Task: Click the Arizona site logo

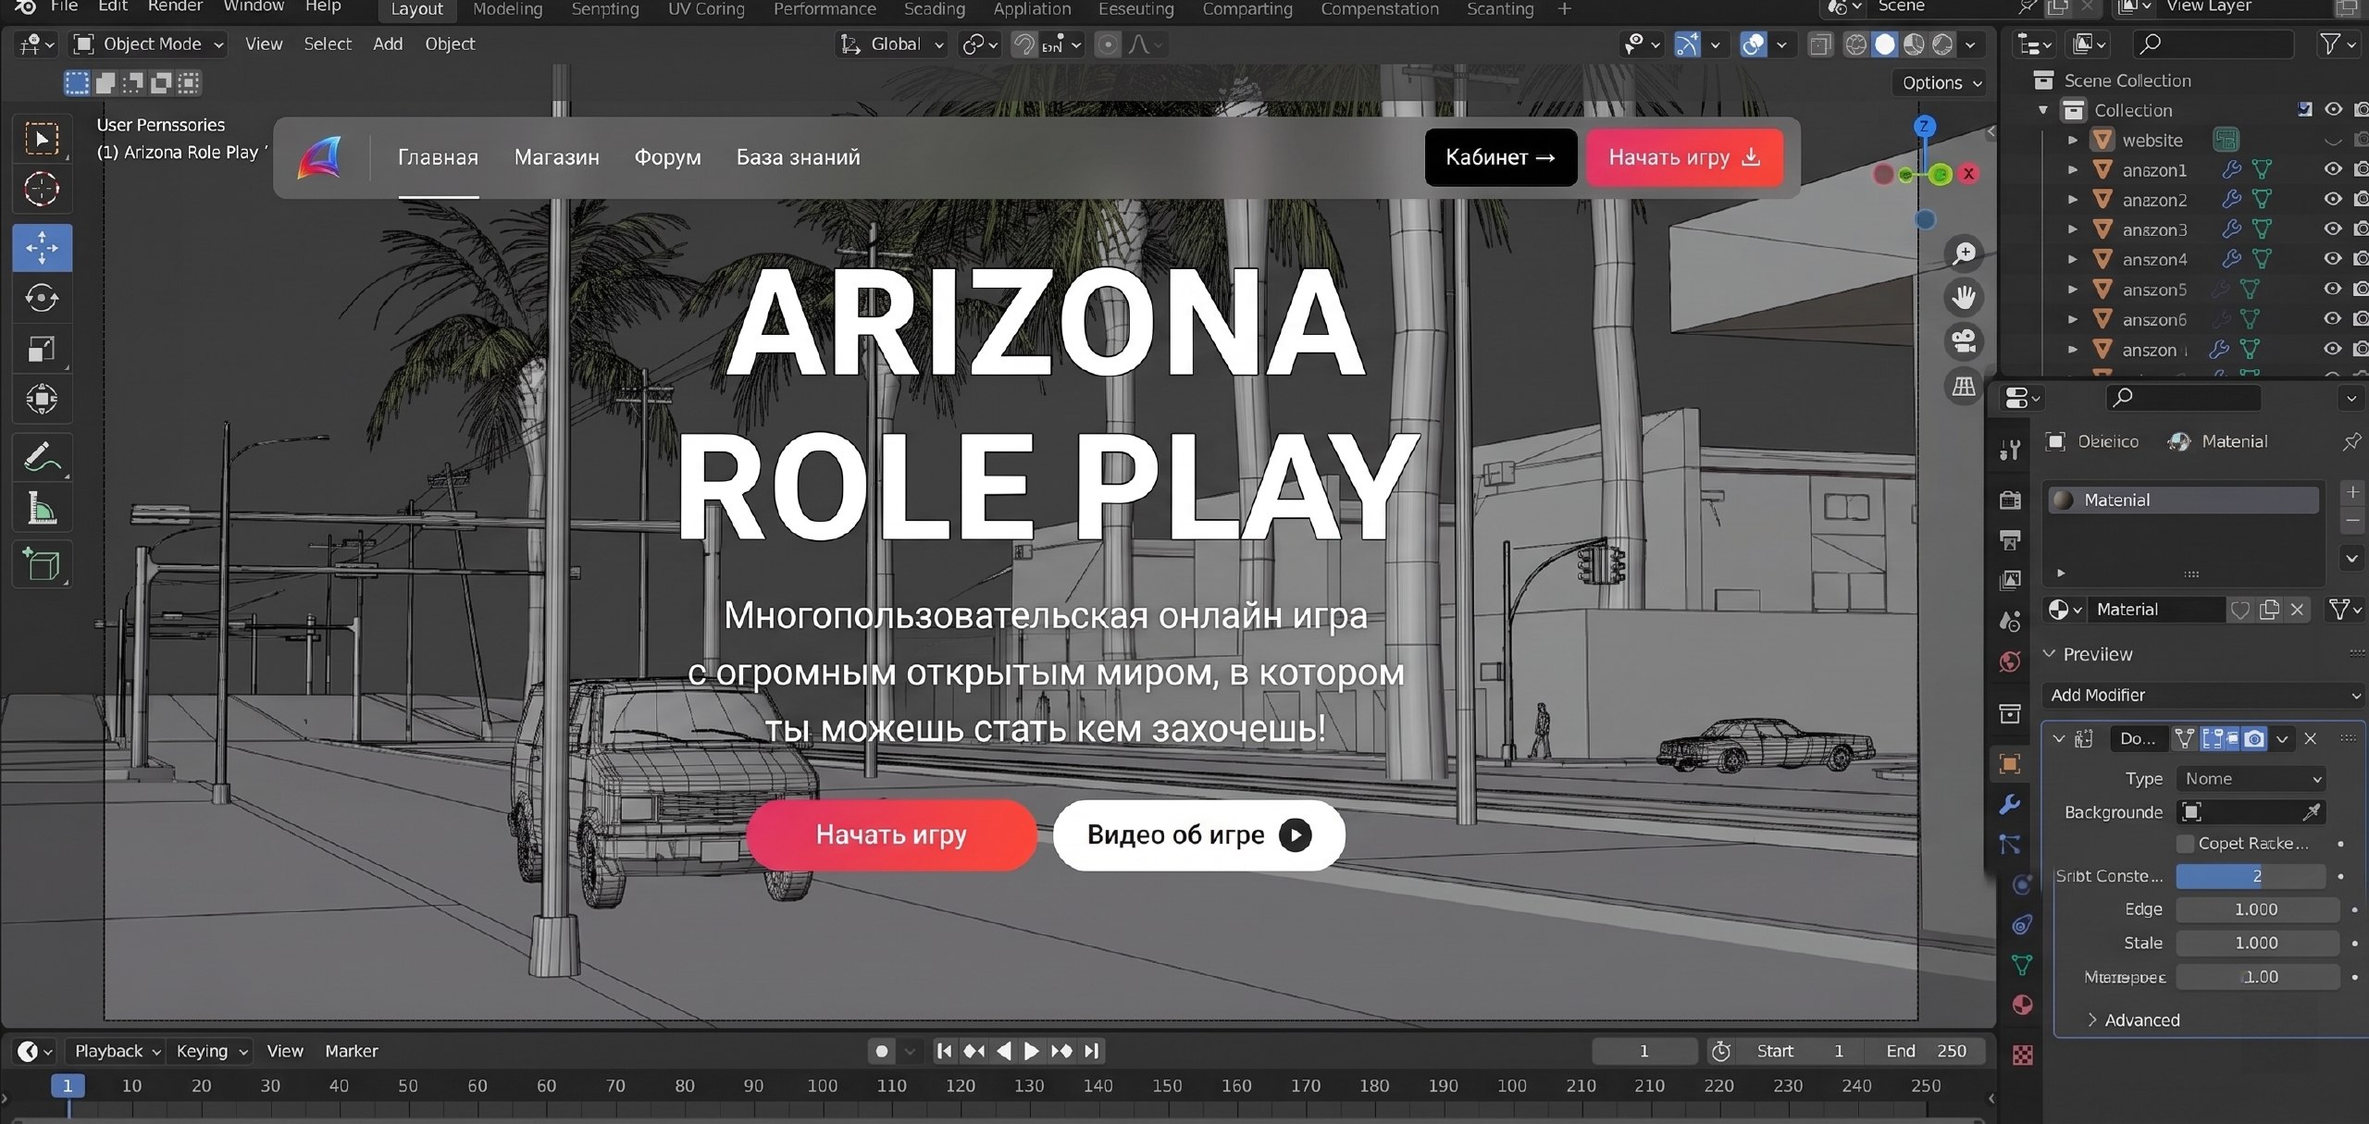Action: [320, 157]
